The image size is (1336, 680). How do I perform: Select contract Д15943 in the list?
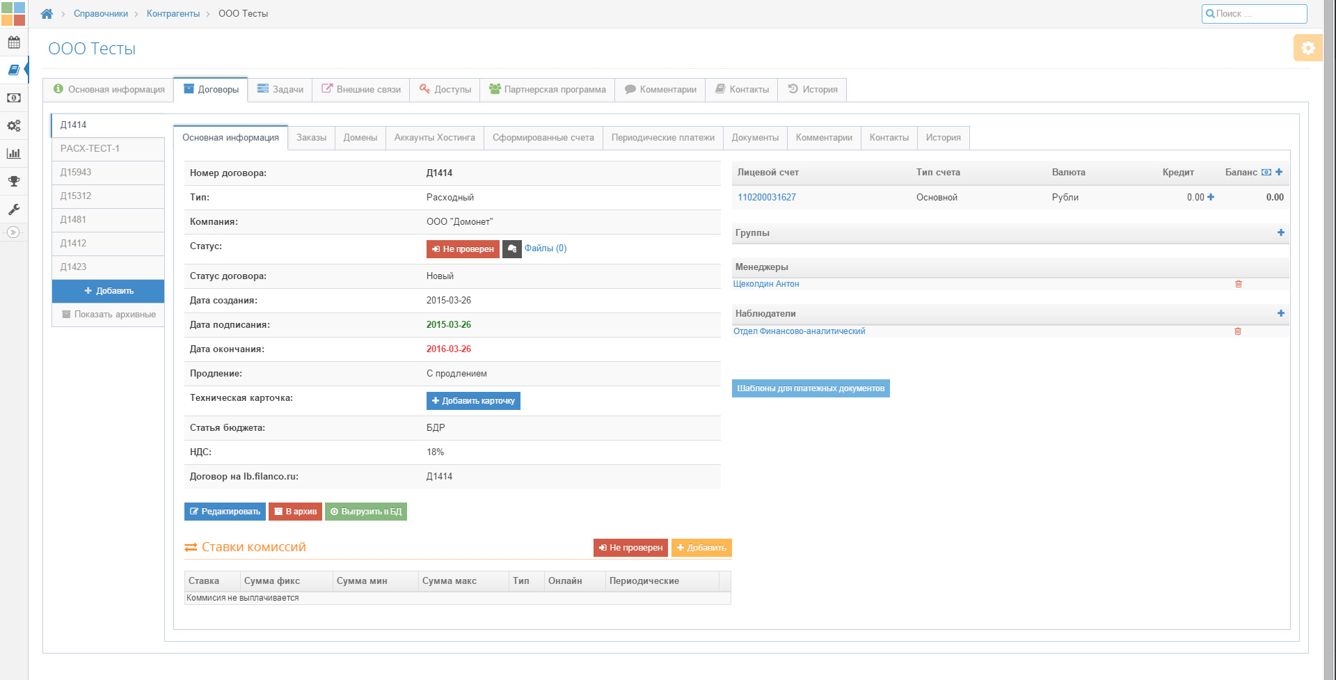point(76,173)
